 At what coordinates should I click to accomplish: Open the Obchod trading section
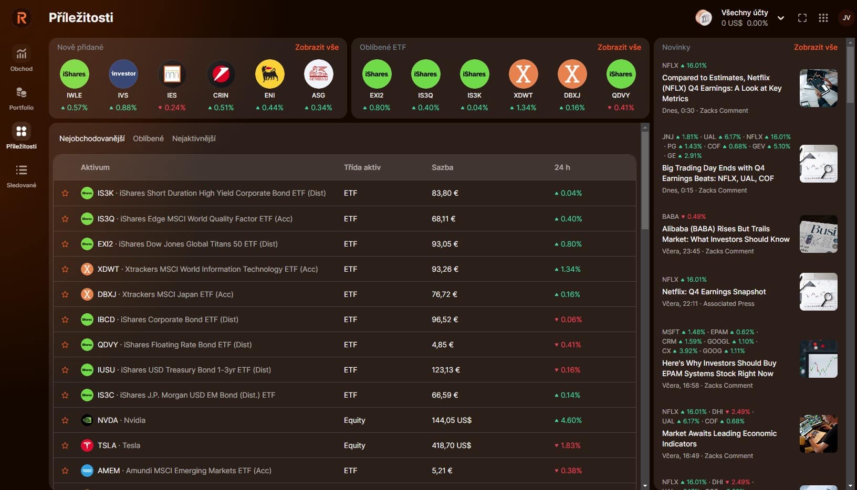[21, 58]
